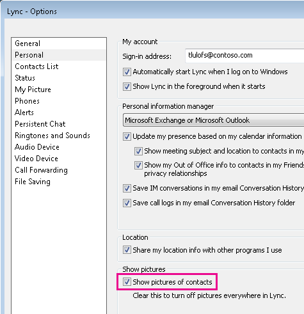Uncheck Show meeting subject and location
This screenshot has height=314, width=304.
pyautogui.click(x=138, y=151)
